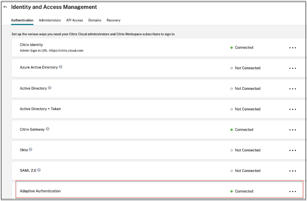The image size is (307, 201).
Task: Open the three-dot menu for Citrix Gateway
Action: [292, 130]
